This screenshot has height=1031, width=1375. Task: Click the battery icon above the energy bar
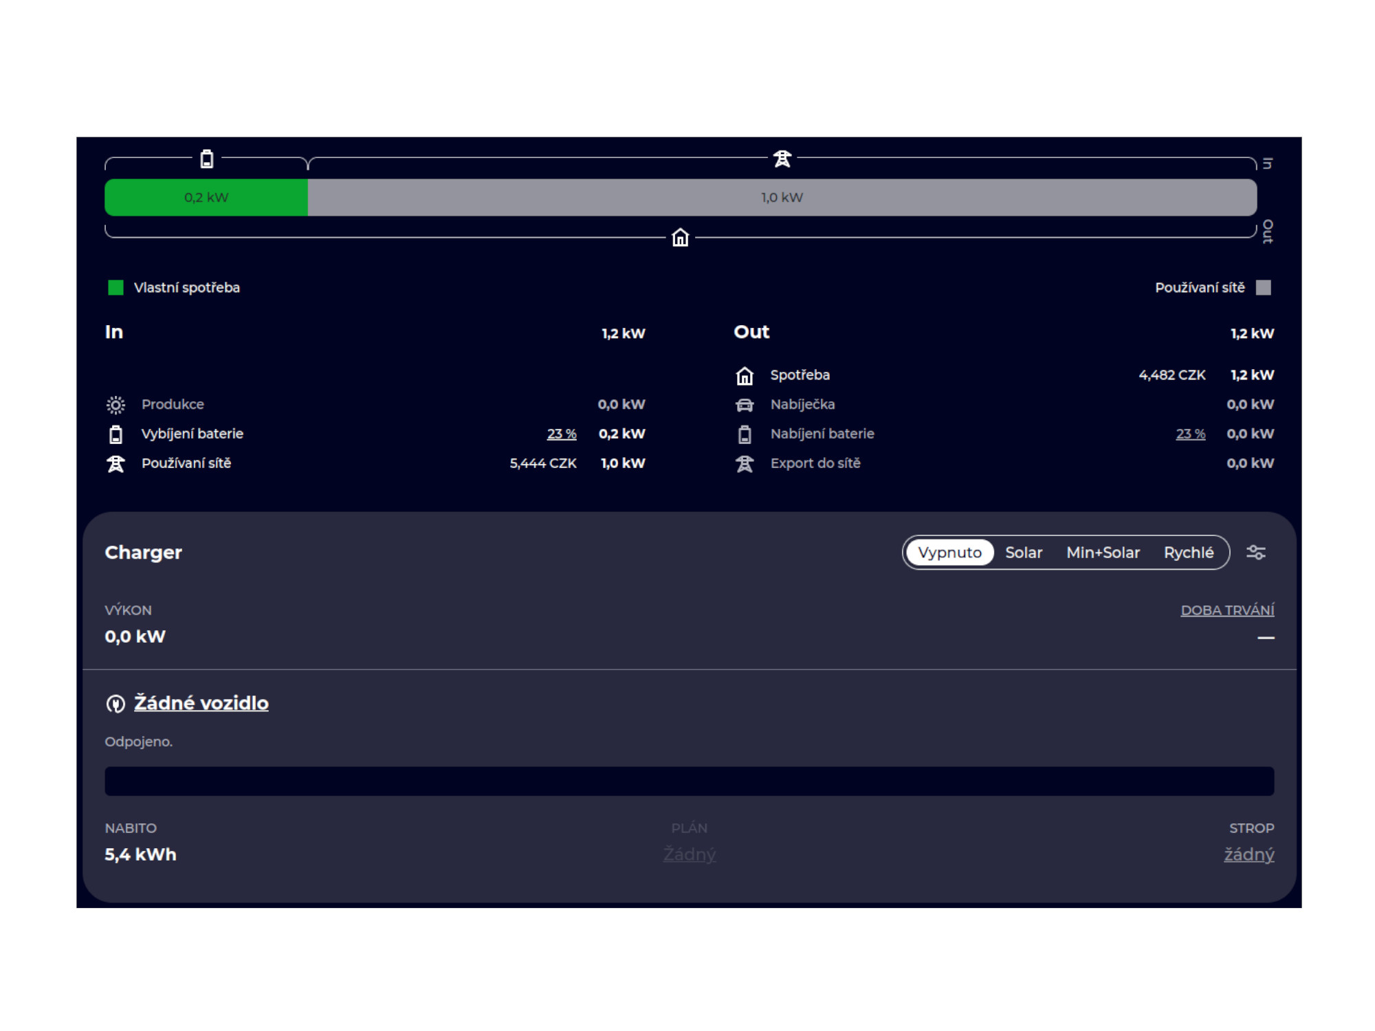coord(206,159)
